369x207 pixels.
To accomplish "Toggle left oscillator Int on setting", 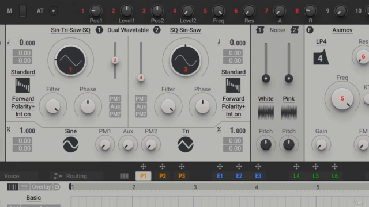I will (23, 114).
